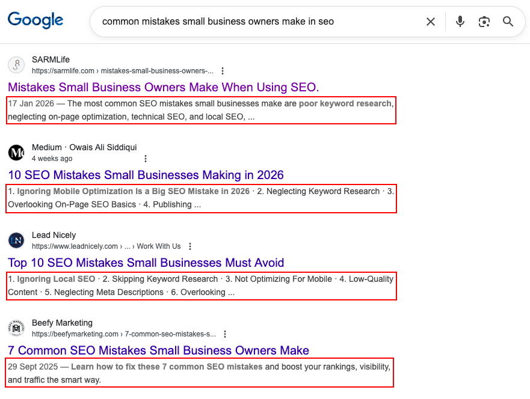This screenshot has height=399, width=530.
Task: Click the Beefy Marketing favicon
Action: pyautogui.click(x=16, y=328)
